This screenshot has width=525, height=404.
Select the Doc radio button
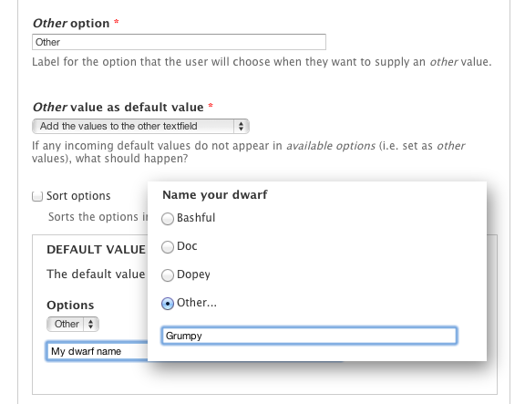(x=168, y=247)
